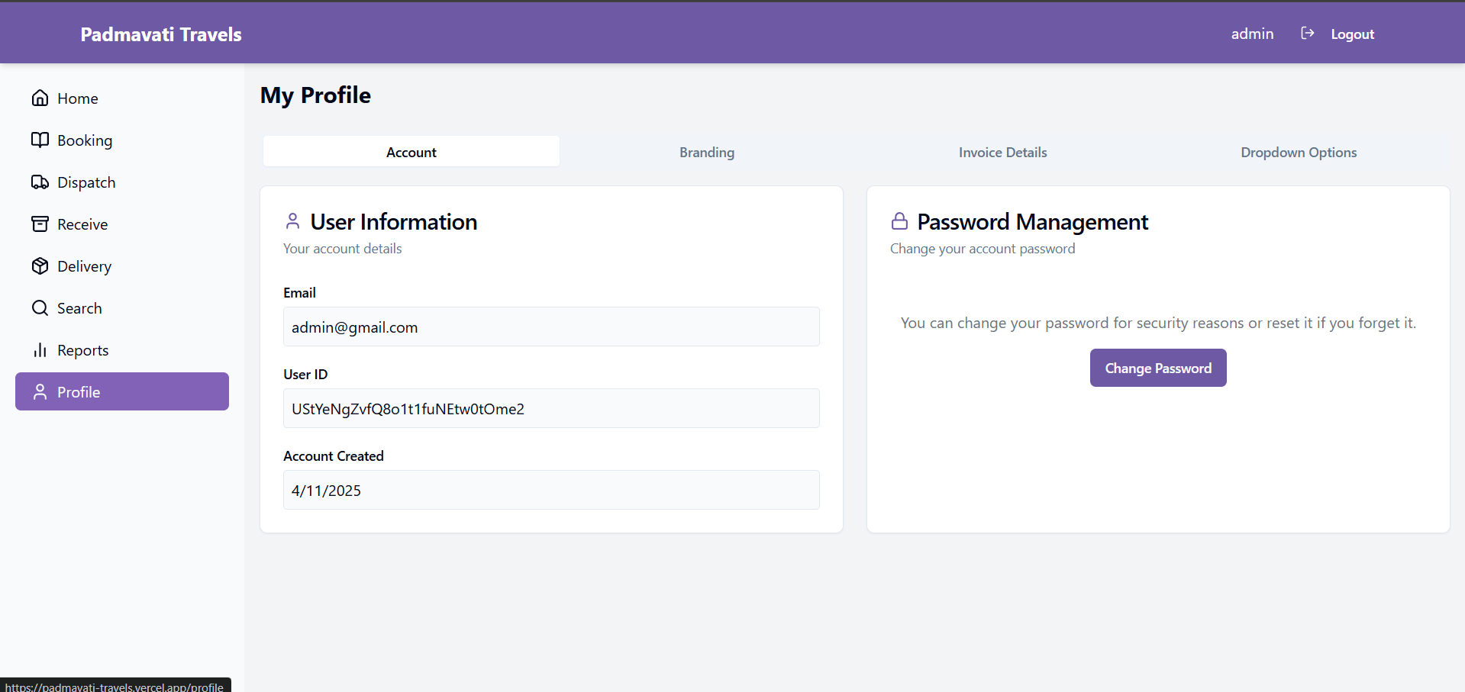Screen dimensions: 1465x692
Task: Click the Receive archive box icon
Action: click(x=40, y=224)
